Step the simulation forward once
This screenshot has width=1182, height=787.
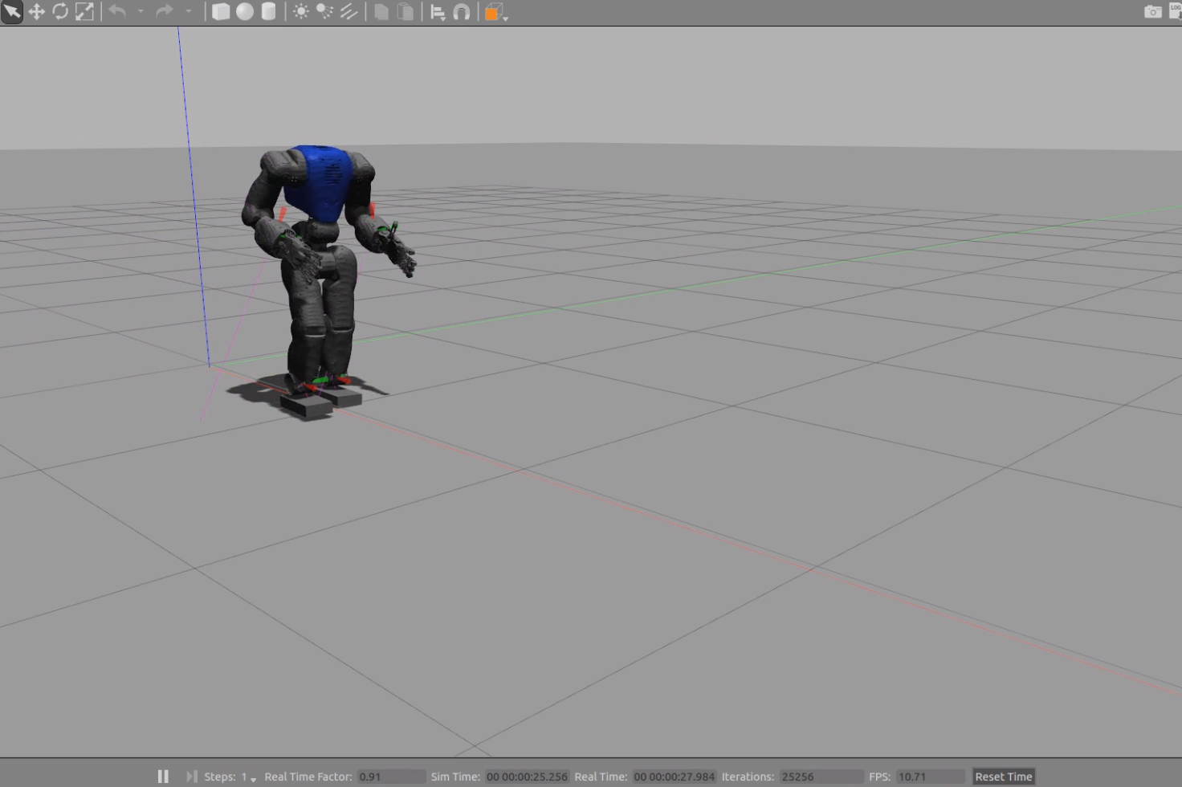pos(191,777)
